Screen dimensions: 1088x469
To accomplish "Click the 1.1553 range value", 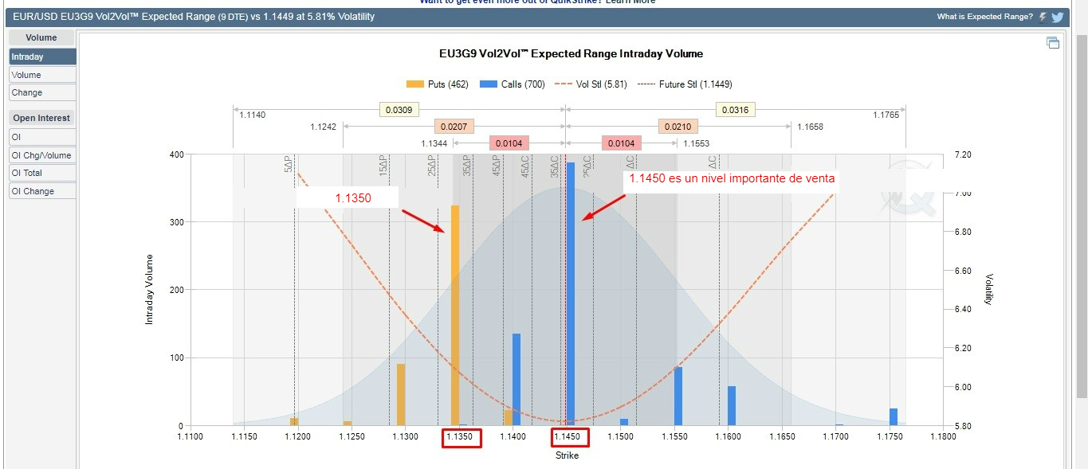I will 696,144.
